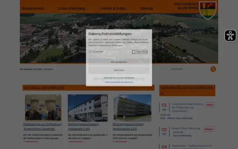The height and width of the screenshot is (149, 238).
Task: Open Wohnungsausschreibung Neubaustraße 2/2/5 link
Action: [x=128, y=126]
